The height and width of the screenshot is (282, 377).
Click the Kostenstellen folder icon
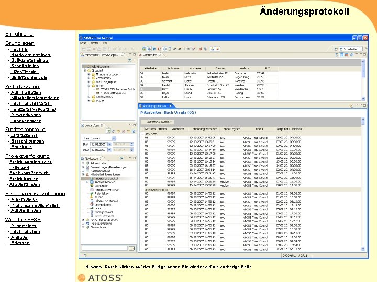click(93, 97)
